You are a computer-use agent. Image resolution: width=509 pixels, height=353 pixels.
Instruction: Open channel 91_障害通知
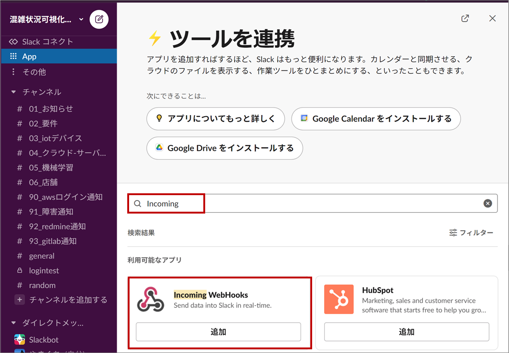51,212
